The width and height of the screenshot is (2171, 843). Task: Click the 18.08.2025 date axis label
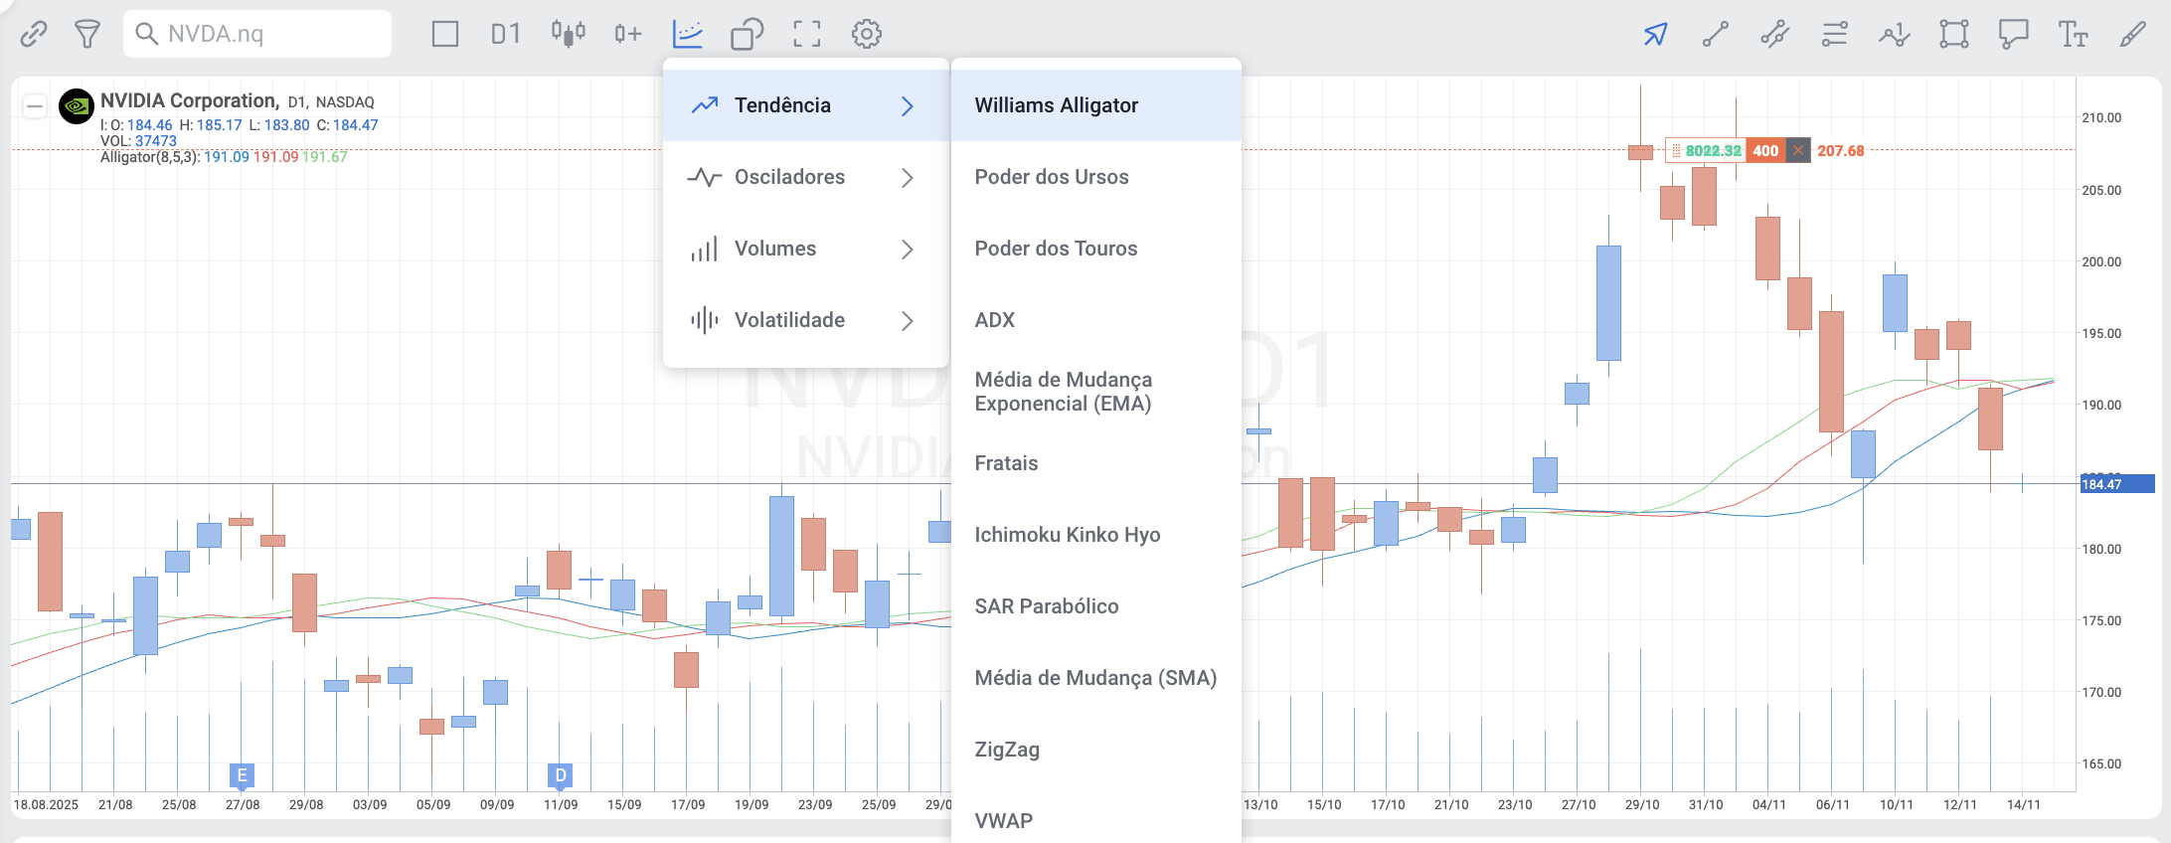46,804
